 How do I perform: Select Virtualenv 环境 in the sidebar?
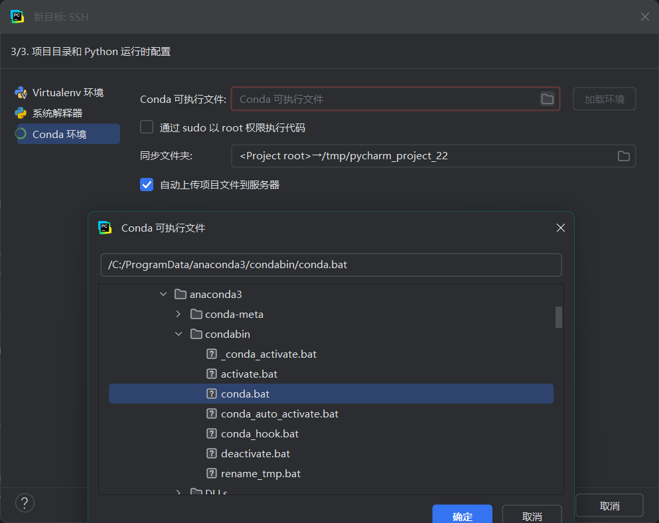click(x=68, y=92)
